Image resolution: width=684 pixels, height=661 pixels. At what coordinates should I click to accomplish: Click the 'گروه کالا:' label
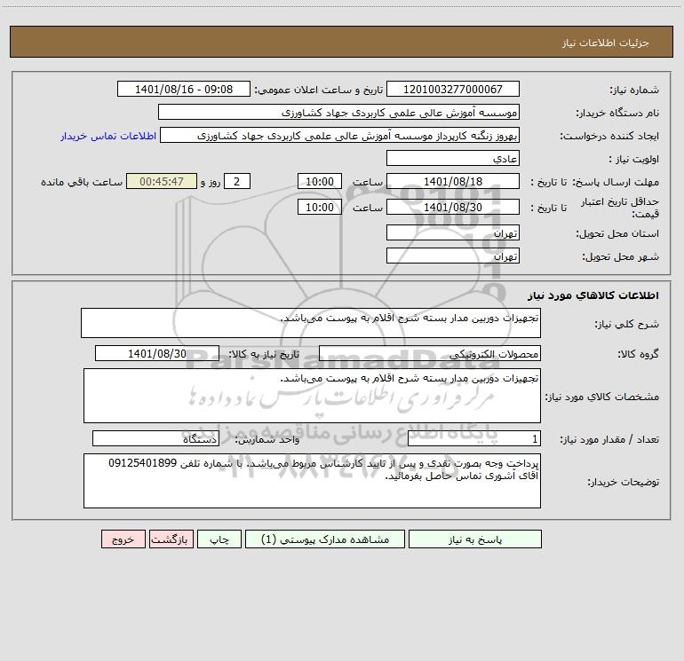(x=638, y=354)
